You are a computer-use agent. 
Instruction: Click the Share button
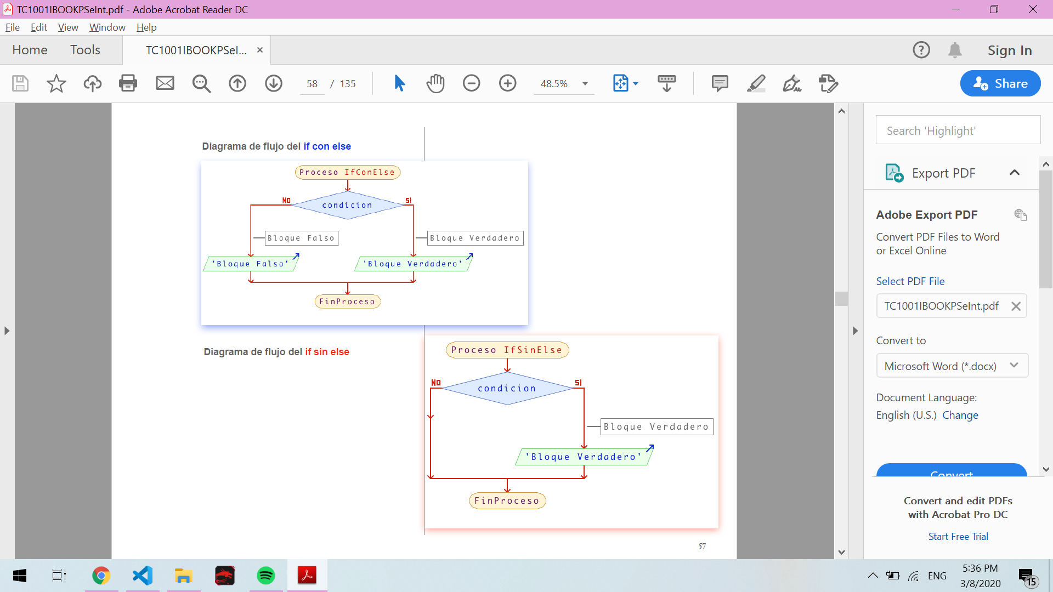[1000, 83]
